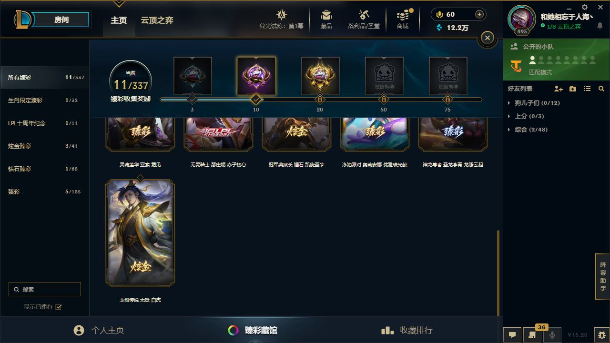This screenshot has width=610, height=343.
Task: Click the add friend icon
Action: [x=559, y=89]
